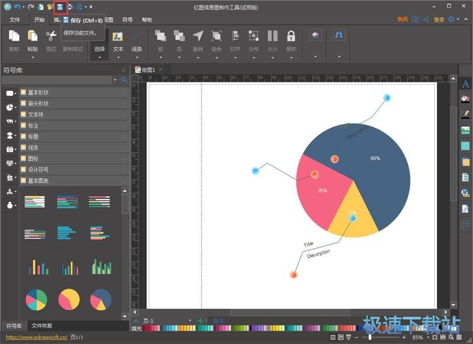Open the 文件 menu
This screenshot has height=344, width=473.
point(15,20)
